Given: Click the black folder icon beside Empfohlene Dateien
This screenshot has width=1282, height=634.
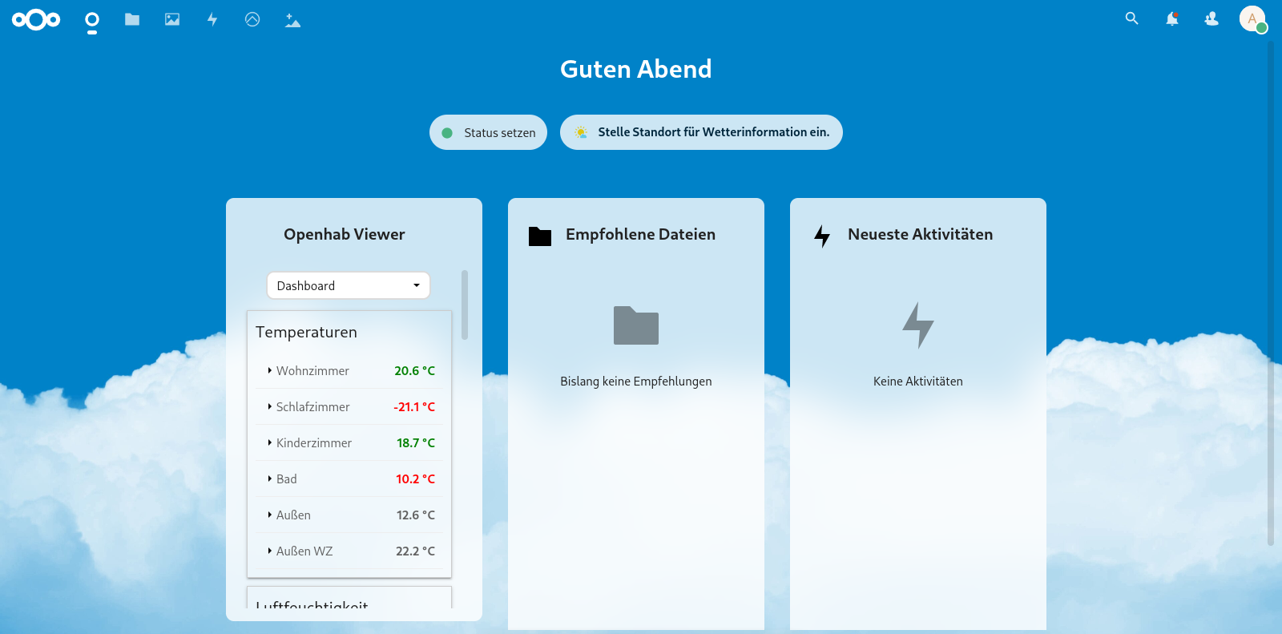Looking at the screenshot, I should (540, 236).
